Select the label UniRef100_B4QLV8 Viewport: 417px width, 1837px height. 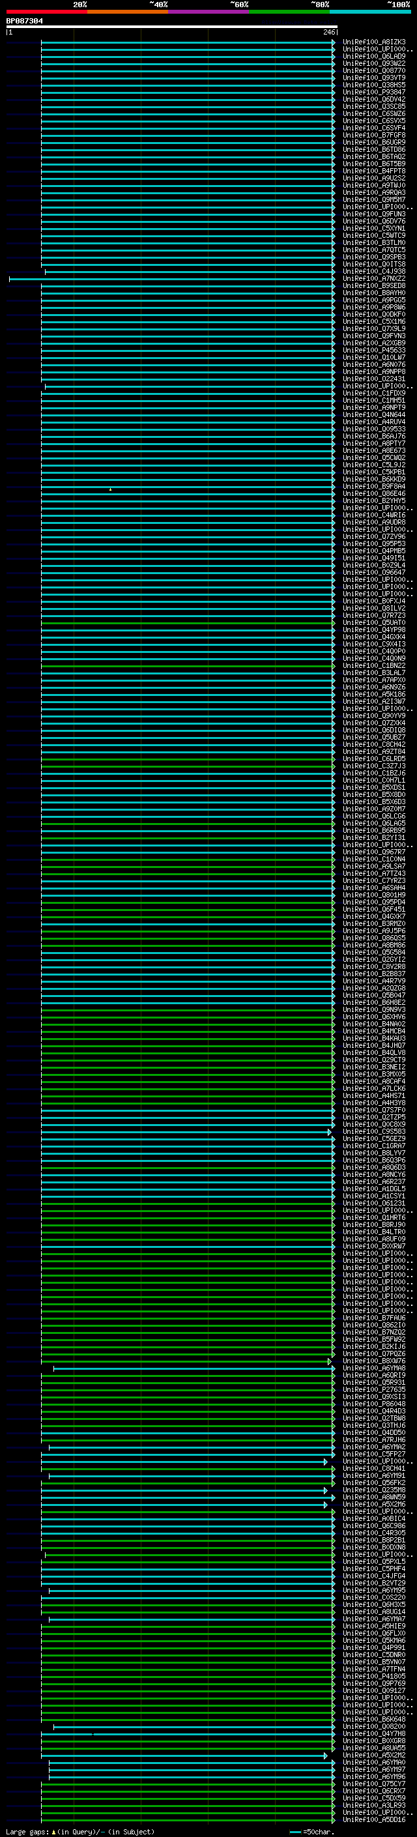pyautogui.click(x=374, y=1052)
